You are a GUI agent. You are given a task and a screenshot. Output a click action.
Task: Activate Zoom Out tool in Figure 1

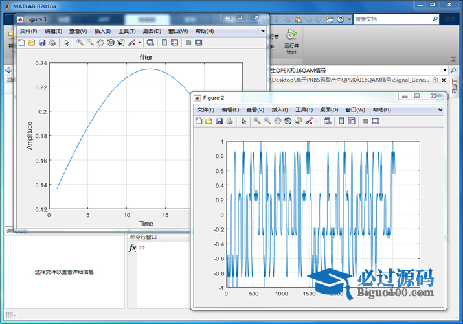coord(90,43)
